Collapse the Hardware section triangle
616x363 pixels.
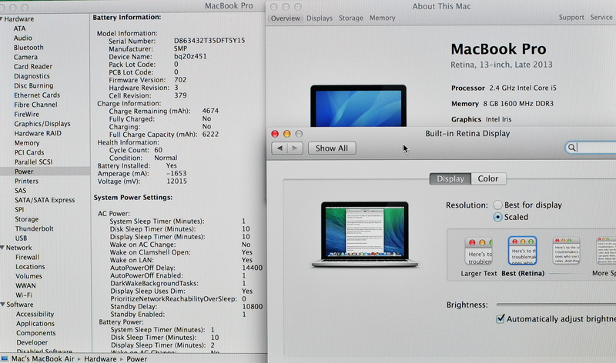(2, 18)
